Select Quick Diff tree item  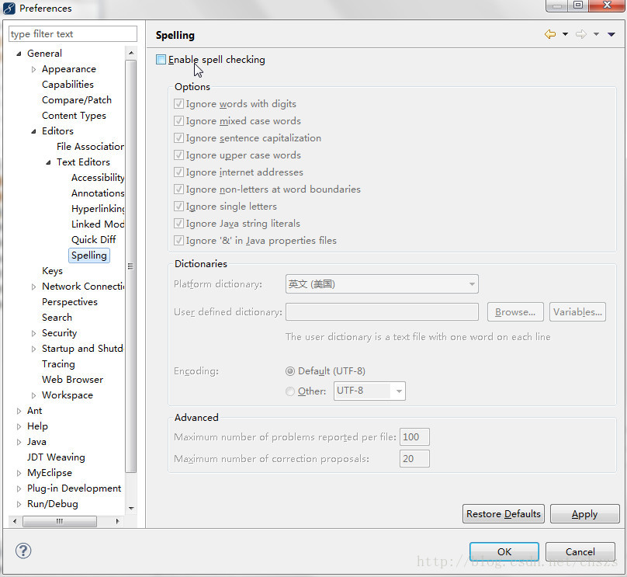pyautogui.click(x=94, y=240)
